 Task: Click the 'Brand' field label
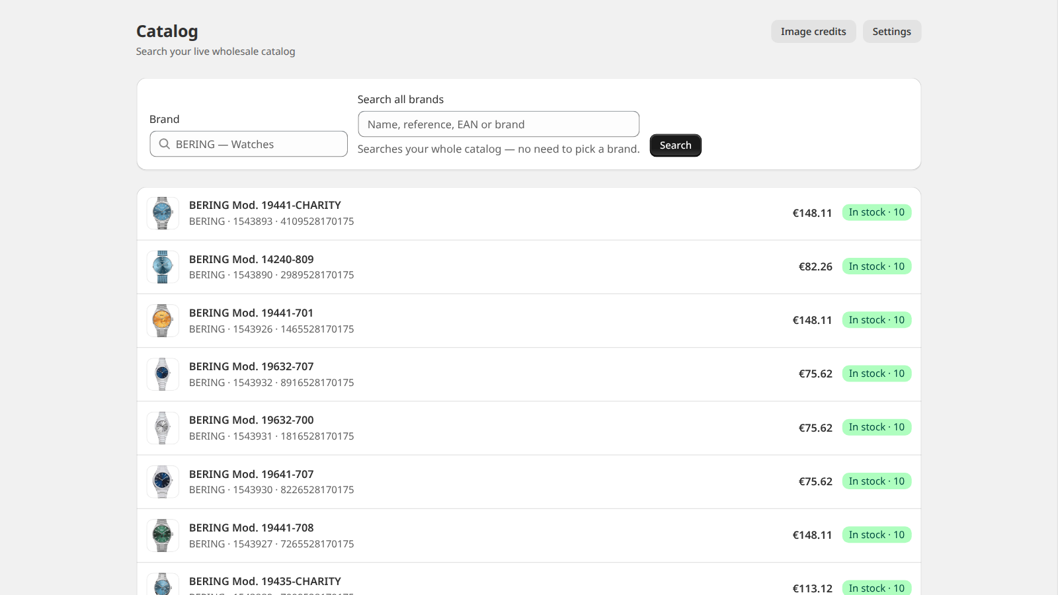(x=165, y=120)
